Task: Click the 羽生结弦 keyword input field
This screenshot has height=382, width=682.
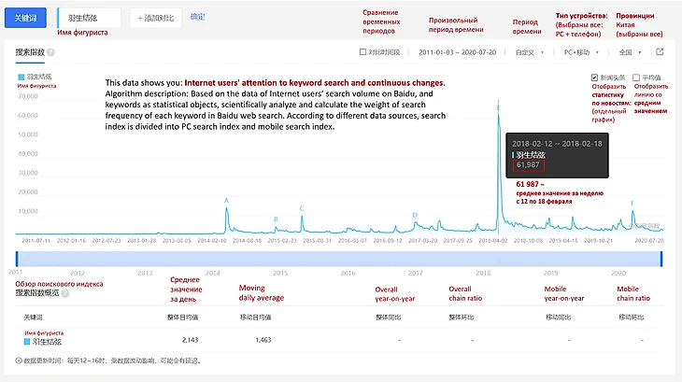Action: 91,18
